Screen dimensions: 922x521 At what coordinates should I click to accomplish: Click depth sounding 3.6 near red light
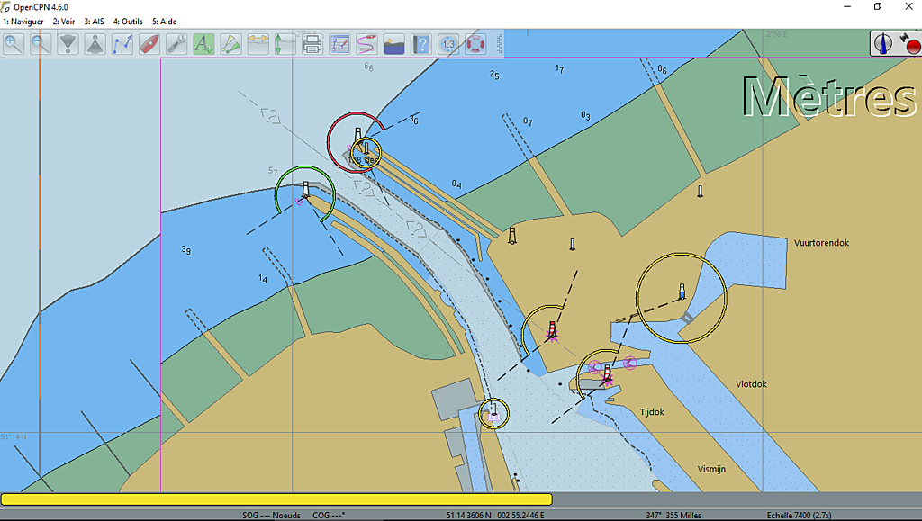[414, 121]
